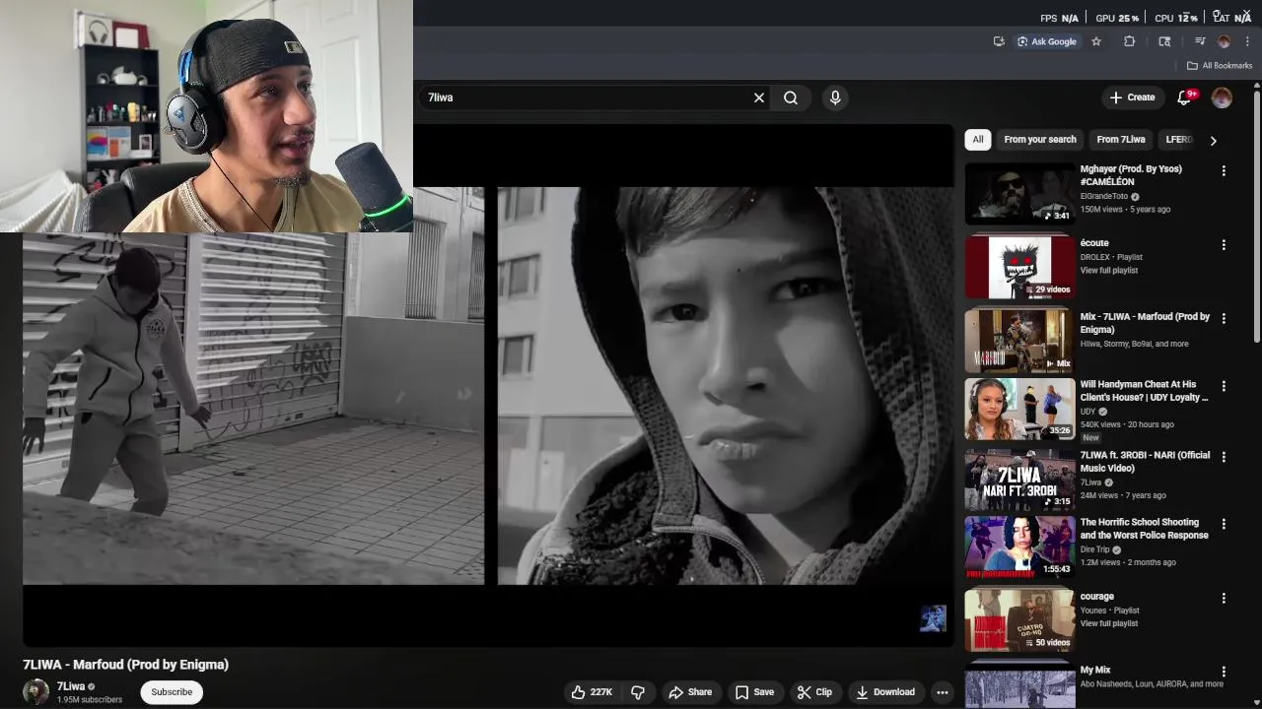Open options menu for My Mix
Viewport: 1262px width, 709px height.
1224,672
